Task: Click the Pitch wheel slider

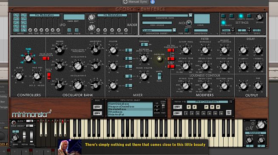Action: pos(24,136)
